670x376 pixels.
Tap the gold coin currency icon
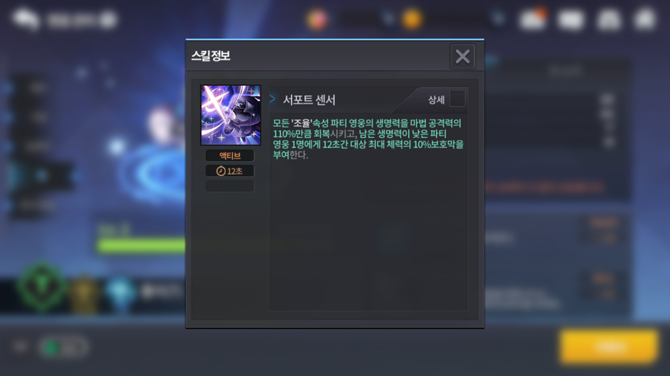[x=412, y=19]
